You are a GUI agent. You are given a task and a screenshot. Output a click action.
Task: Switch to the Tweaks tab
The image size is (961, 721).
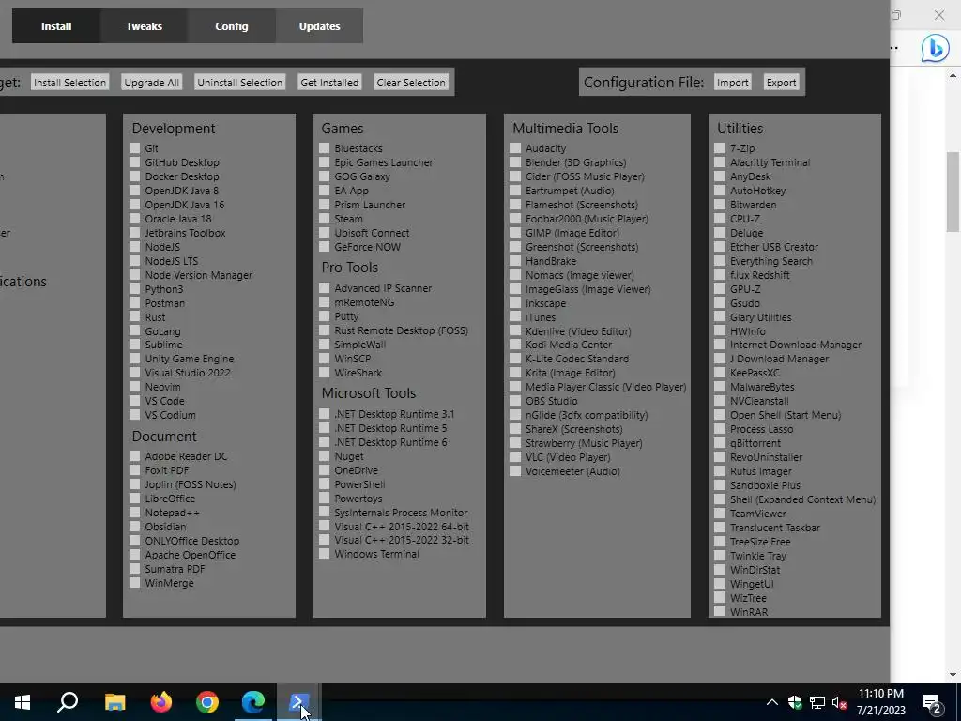[x=144, y=26]
